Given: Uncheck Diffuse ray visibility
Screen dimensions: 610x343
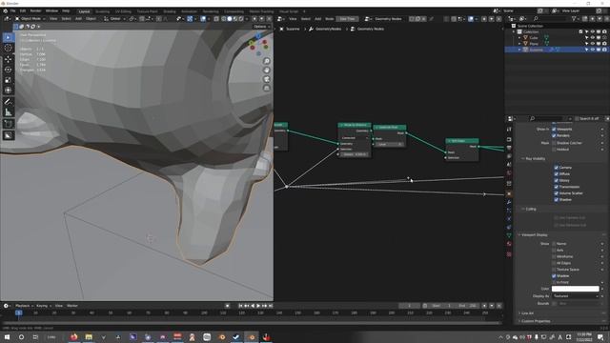Looking at the screenshot, I should point(556,173).
